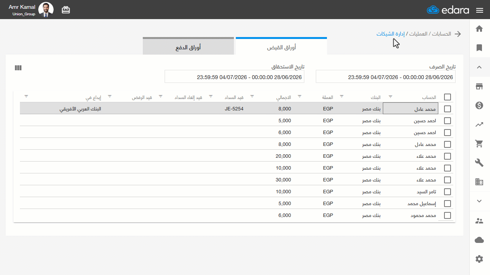Click the gift box icon

click(66, 10)
